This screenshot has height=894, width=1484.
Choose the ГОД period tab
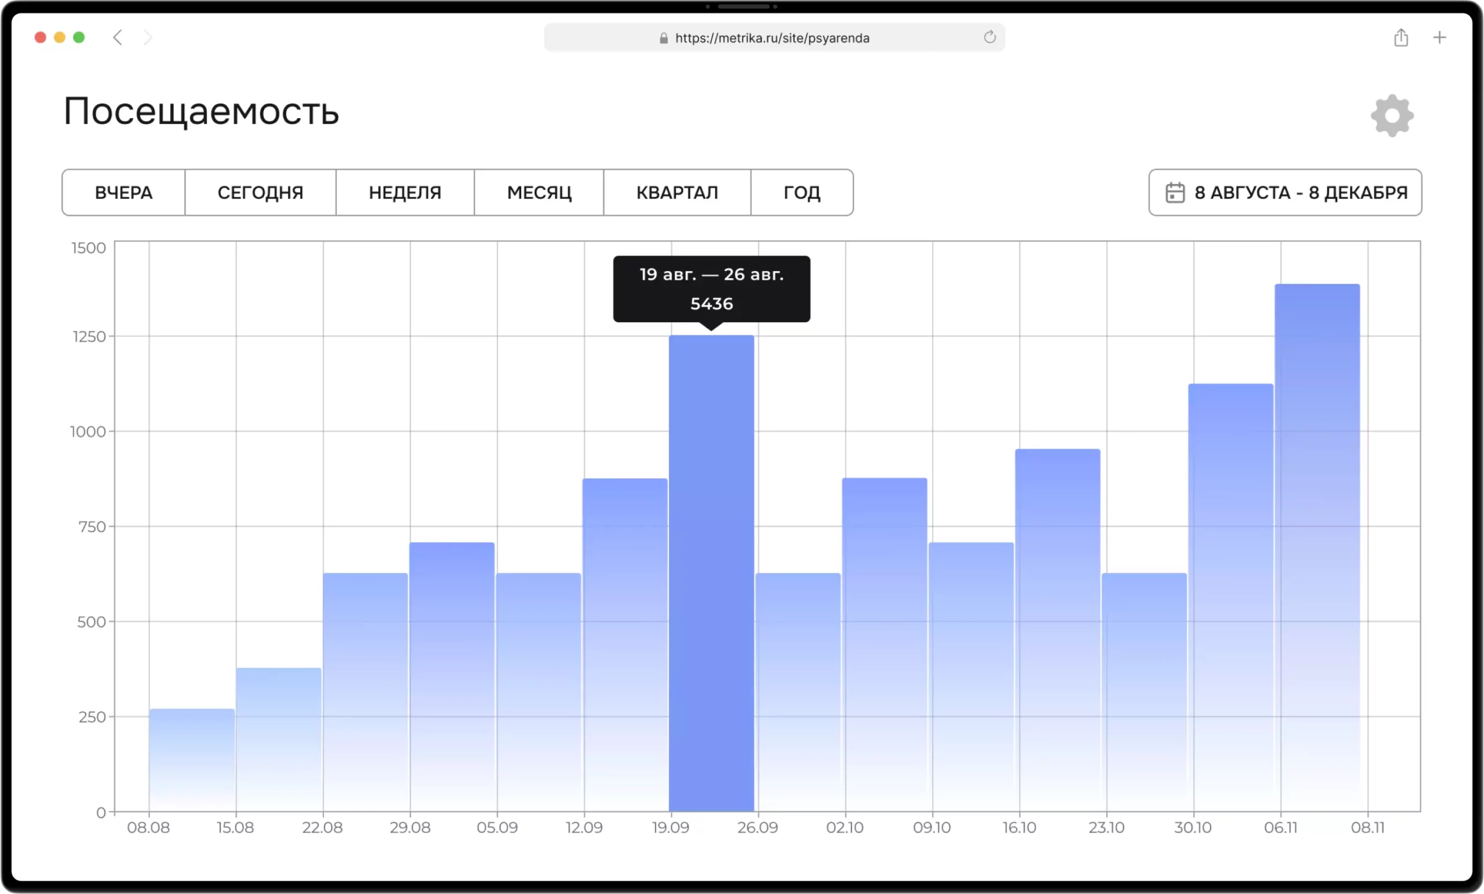point(802,192)
